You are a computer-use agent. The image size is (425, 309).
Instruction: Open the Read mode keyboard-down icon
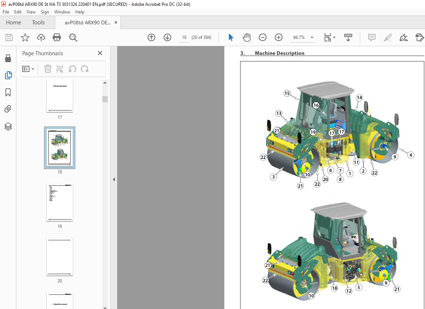(x=348, y=37)
